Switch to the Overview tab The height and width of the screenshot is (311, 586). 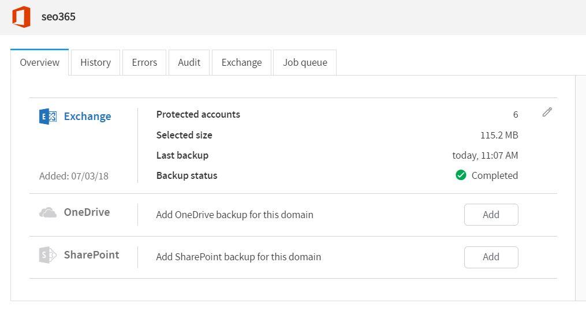[40, 62]
